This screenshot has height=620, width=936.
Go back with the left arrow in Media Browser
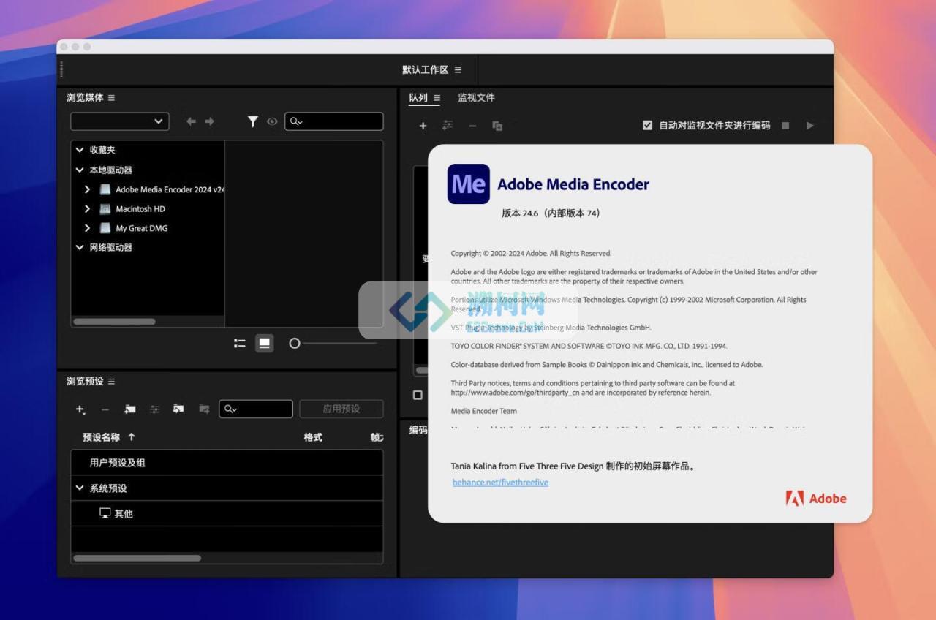(x=191, y=121)
